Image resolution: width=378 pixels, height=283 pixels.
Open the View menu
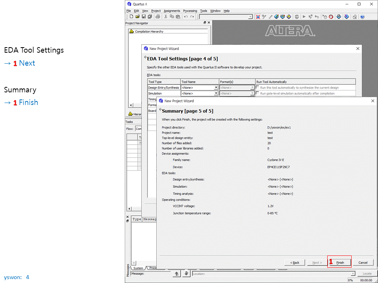click(x=145, y=11)
